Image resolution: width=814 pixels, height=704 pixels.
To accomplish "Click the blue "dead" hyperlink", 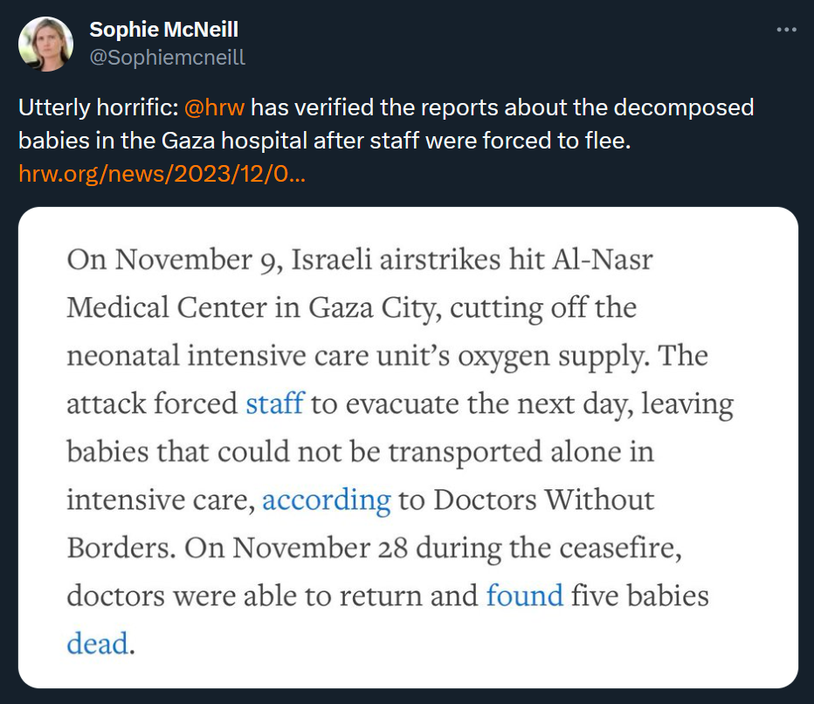I will pos(98,644).
